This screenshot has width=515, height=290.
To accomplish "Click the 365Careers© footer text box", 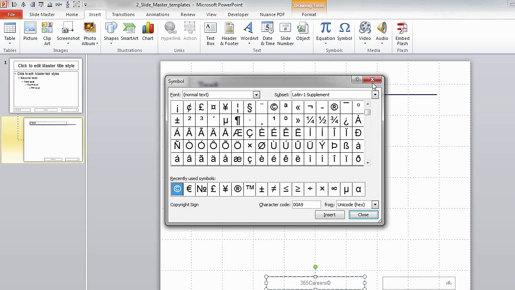I will (x=315, y=283).
